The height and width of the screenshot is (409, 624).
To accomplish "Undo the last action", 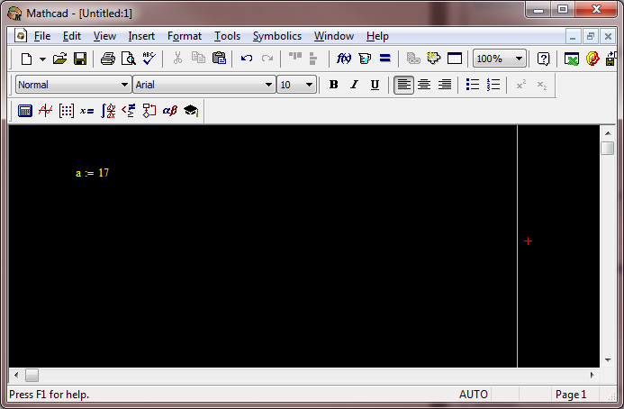I will pos(247,59).
